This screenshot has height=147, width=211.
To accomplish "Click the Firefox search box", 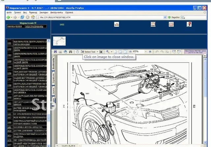I will [x=194, y=17].
